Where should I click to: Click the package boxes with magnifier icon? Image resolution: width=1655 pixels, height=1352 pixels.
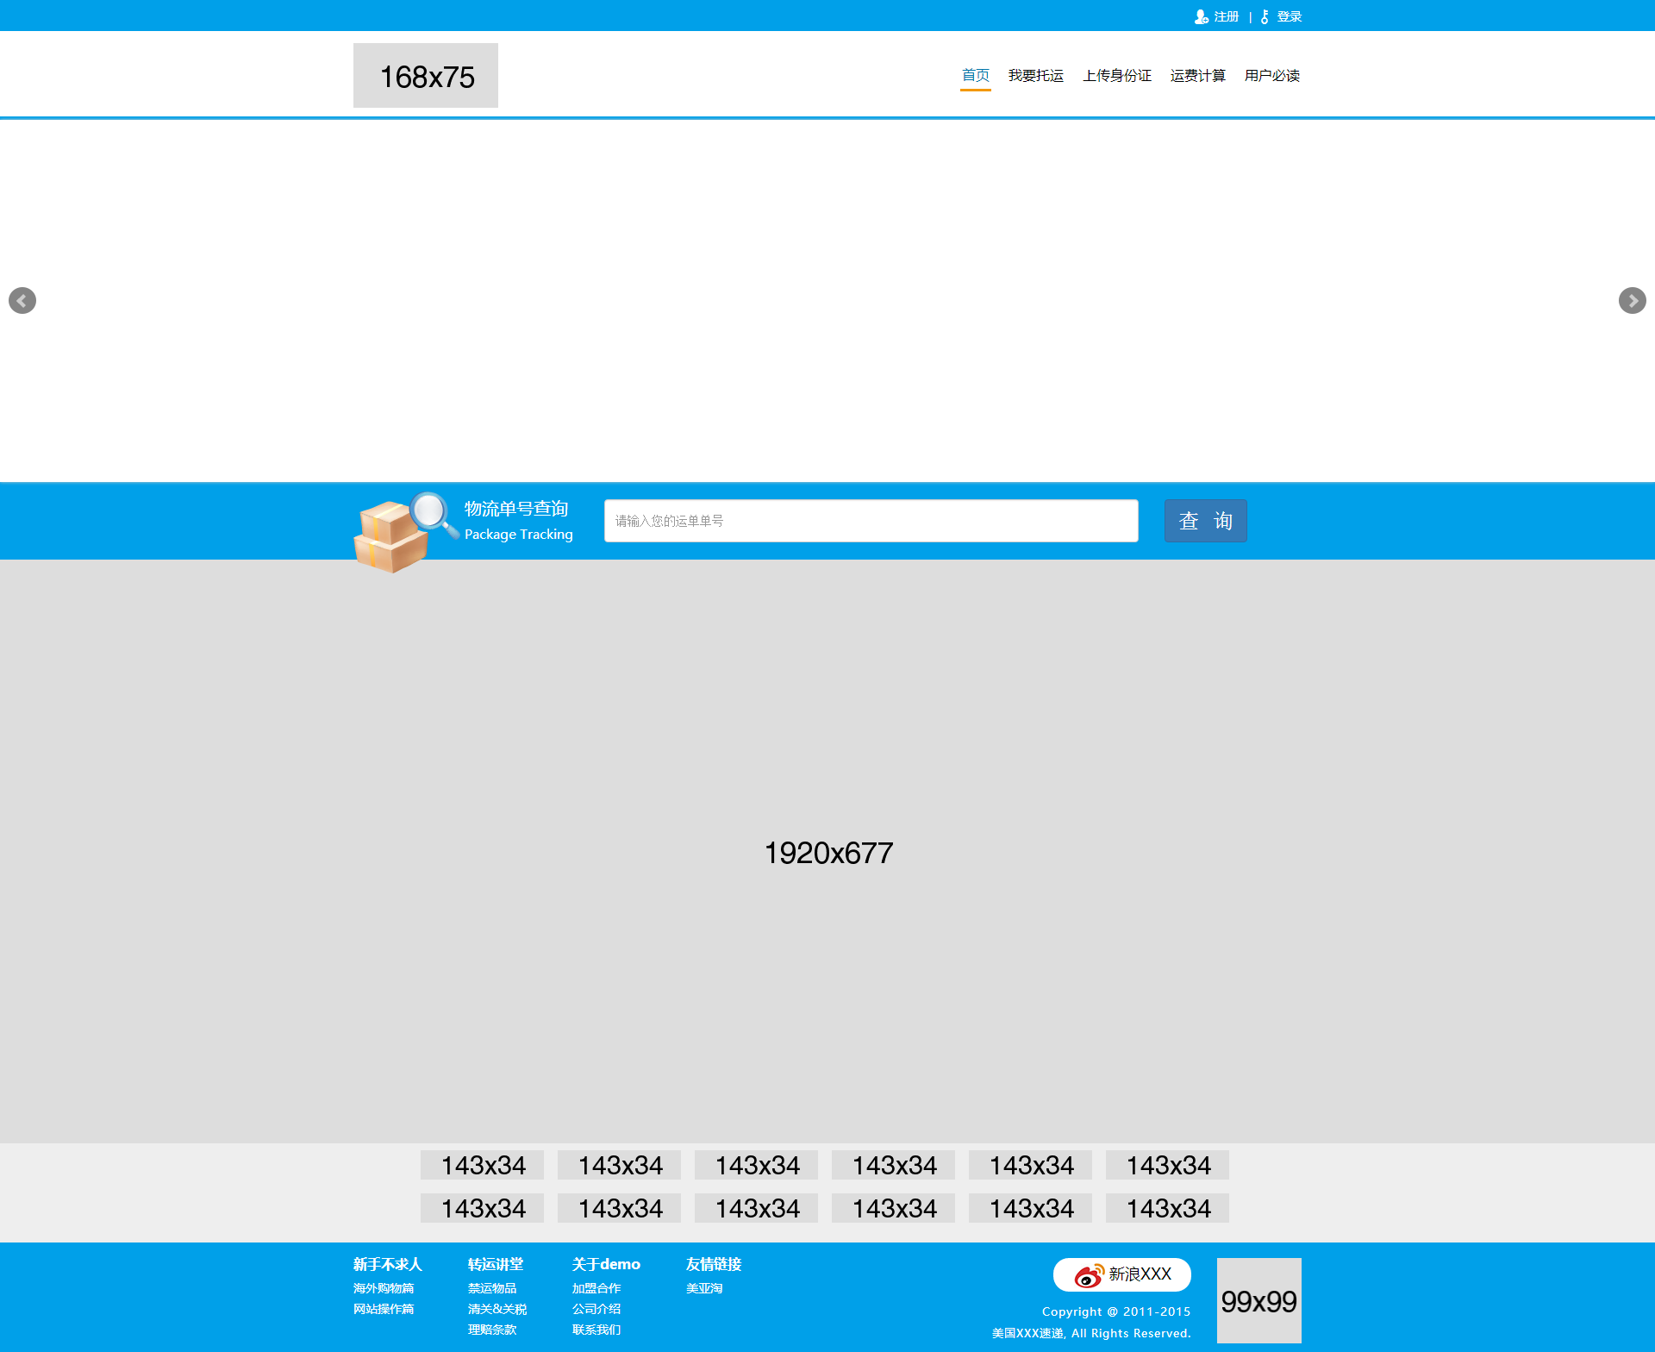[405, 532]
